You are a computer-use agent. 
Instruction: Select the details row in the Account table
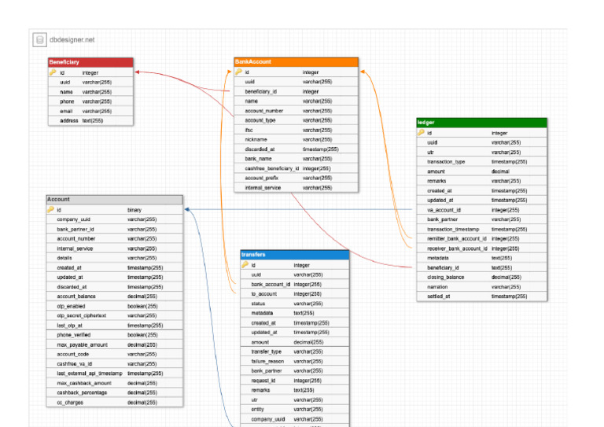(114, 258)
